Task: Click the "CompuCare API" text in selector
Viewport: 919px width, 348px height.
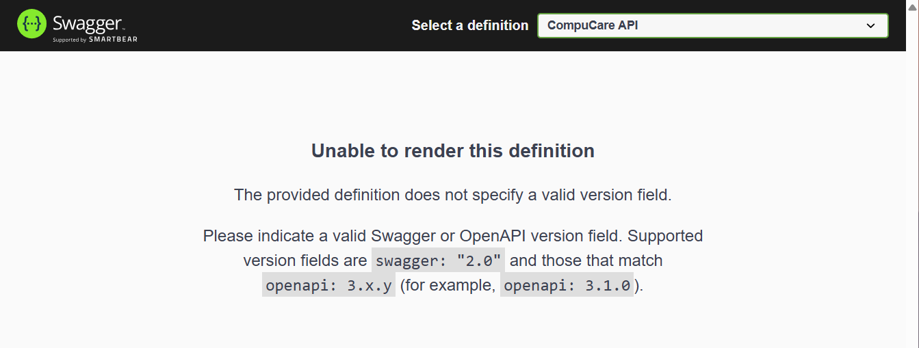Action: (593, 26)
